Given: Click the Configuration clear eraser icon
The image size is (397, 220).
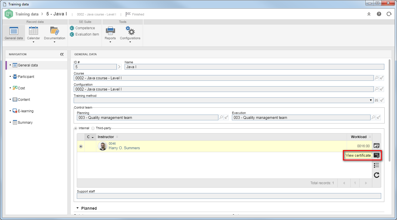Looking at the screenshot, I should pos(382,89).
